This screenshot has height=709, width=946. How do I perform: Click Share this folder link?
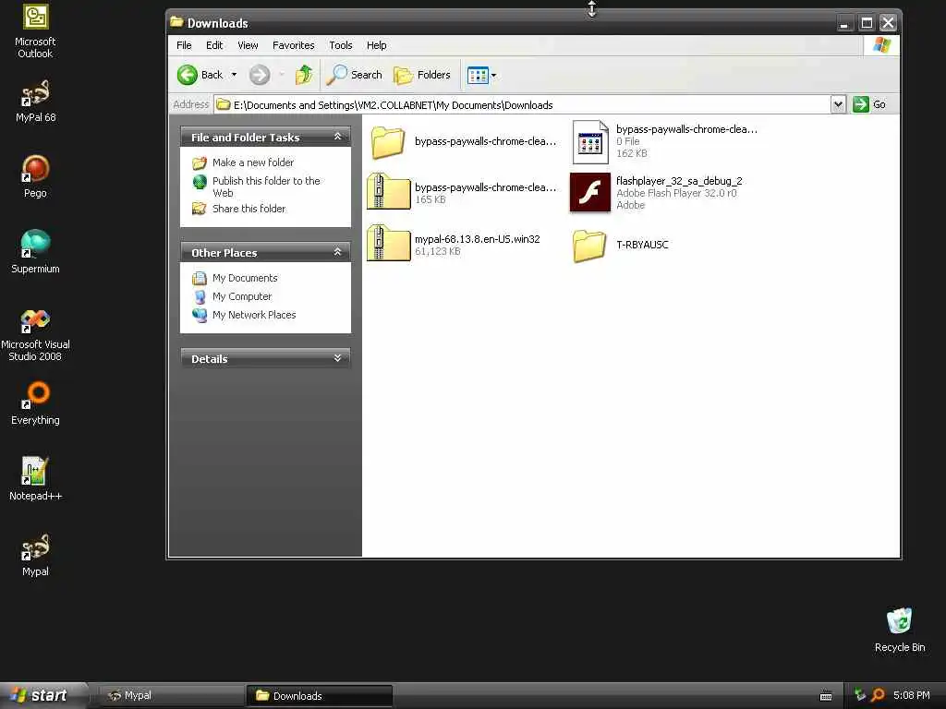point(249,209)
